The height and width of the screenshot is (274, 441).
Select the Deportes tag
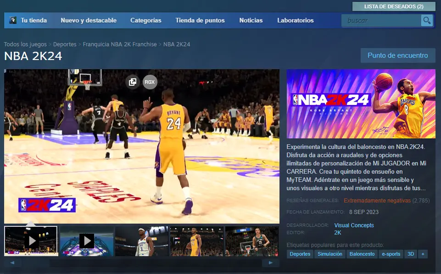click(300, 254)
